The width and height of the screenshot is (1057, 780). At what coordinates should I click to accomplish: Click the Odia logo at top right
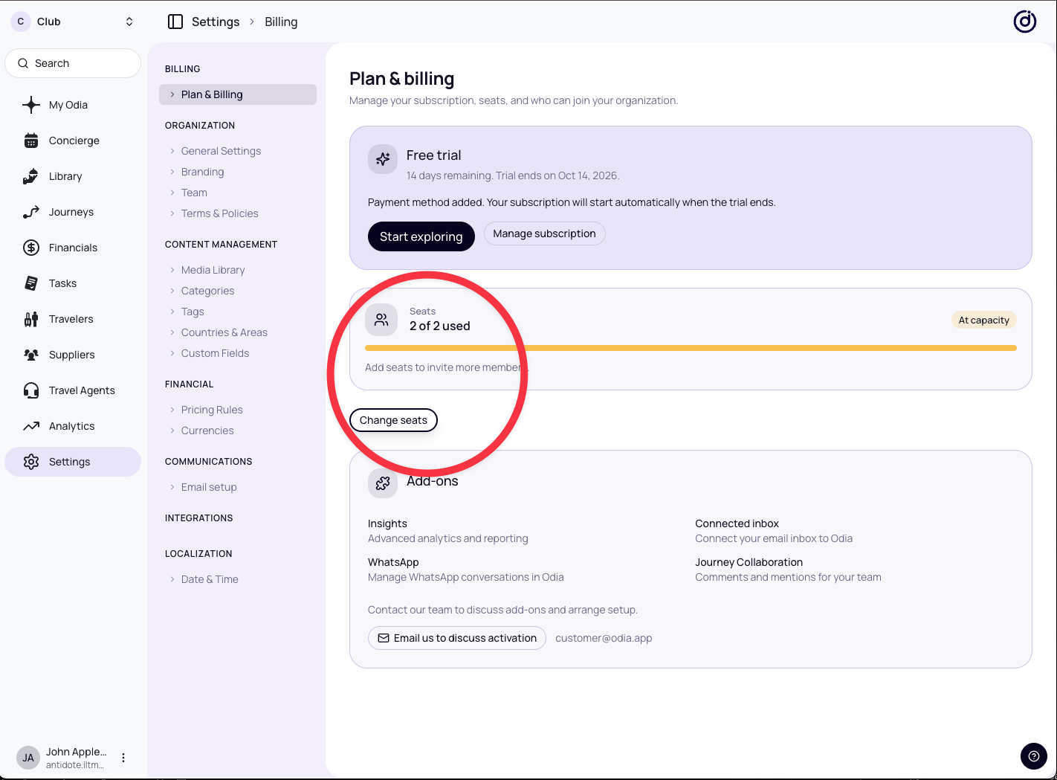tap(1025, 22)
